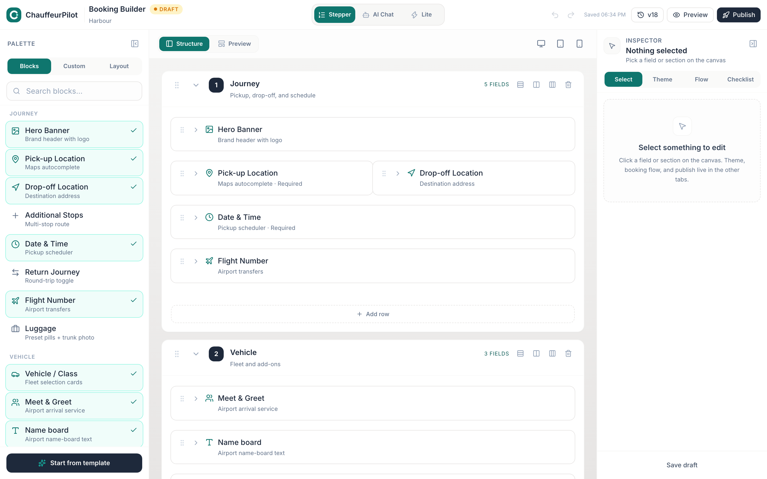Image resolution: width=767 pixels, height=479 pixels.
Task: Switch to desktop viewport icon
Action: pos(541,44)
